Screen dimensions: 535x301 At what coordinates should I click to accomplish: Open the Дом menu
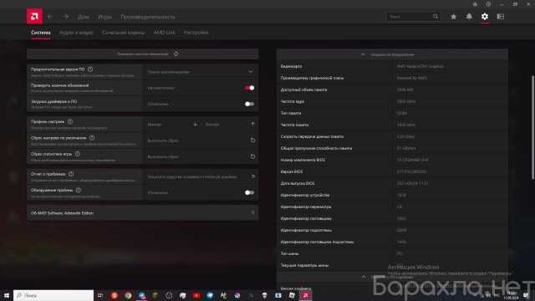click(x=84, y=17)
